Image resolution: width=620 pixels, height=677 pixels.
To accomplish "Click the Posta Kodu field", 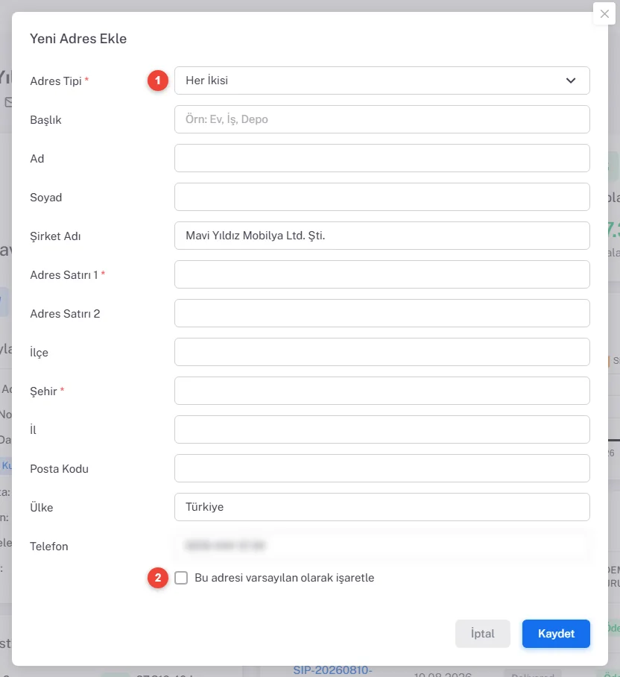I will 382,468.
